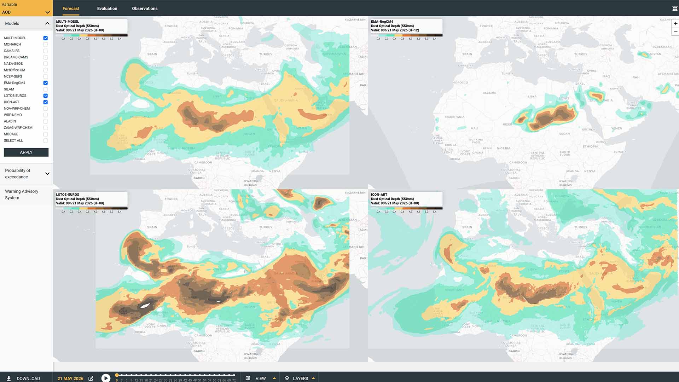679x382 pixels.
Task: Click the map View icon
Action: click(x=248, y=378)
